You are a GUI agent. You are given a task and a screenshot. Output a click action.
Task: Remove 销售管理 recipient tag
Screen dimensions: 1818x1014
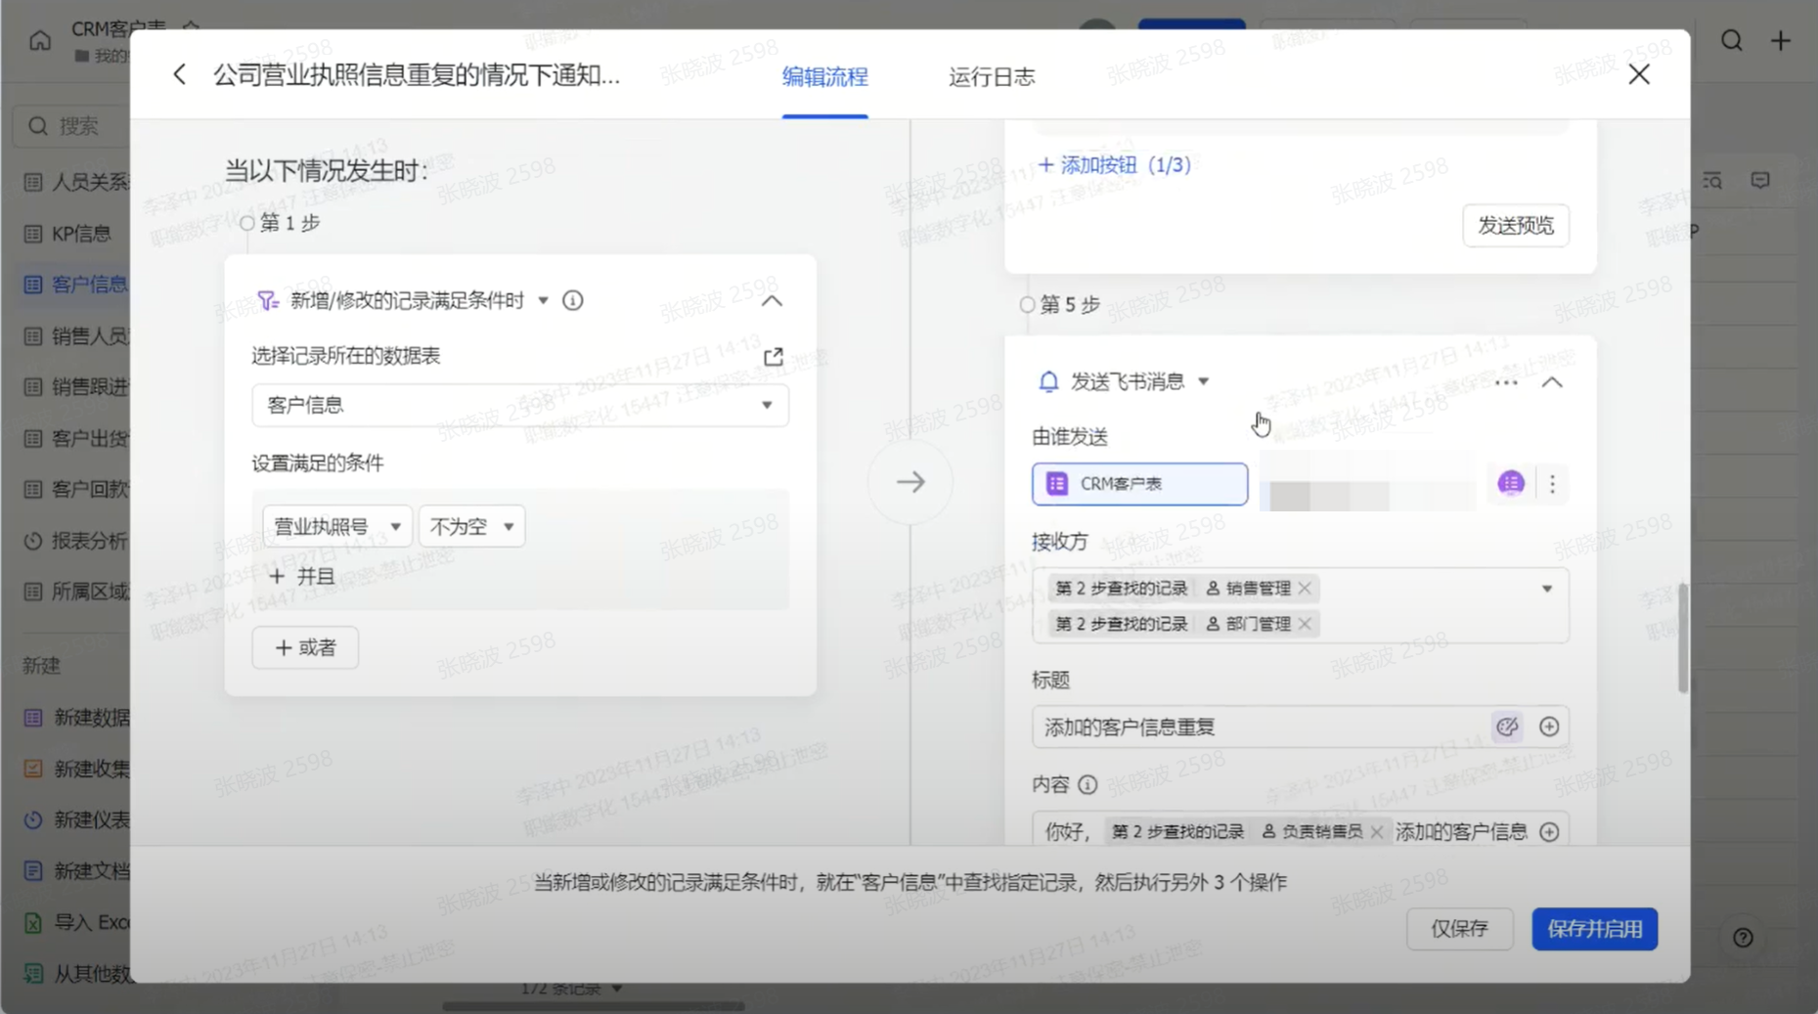(x=1305, y=589)
